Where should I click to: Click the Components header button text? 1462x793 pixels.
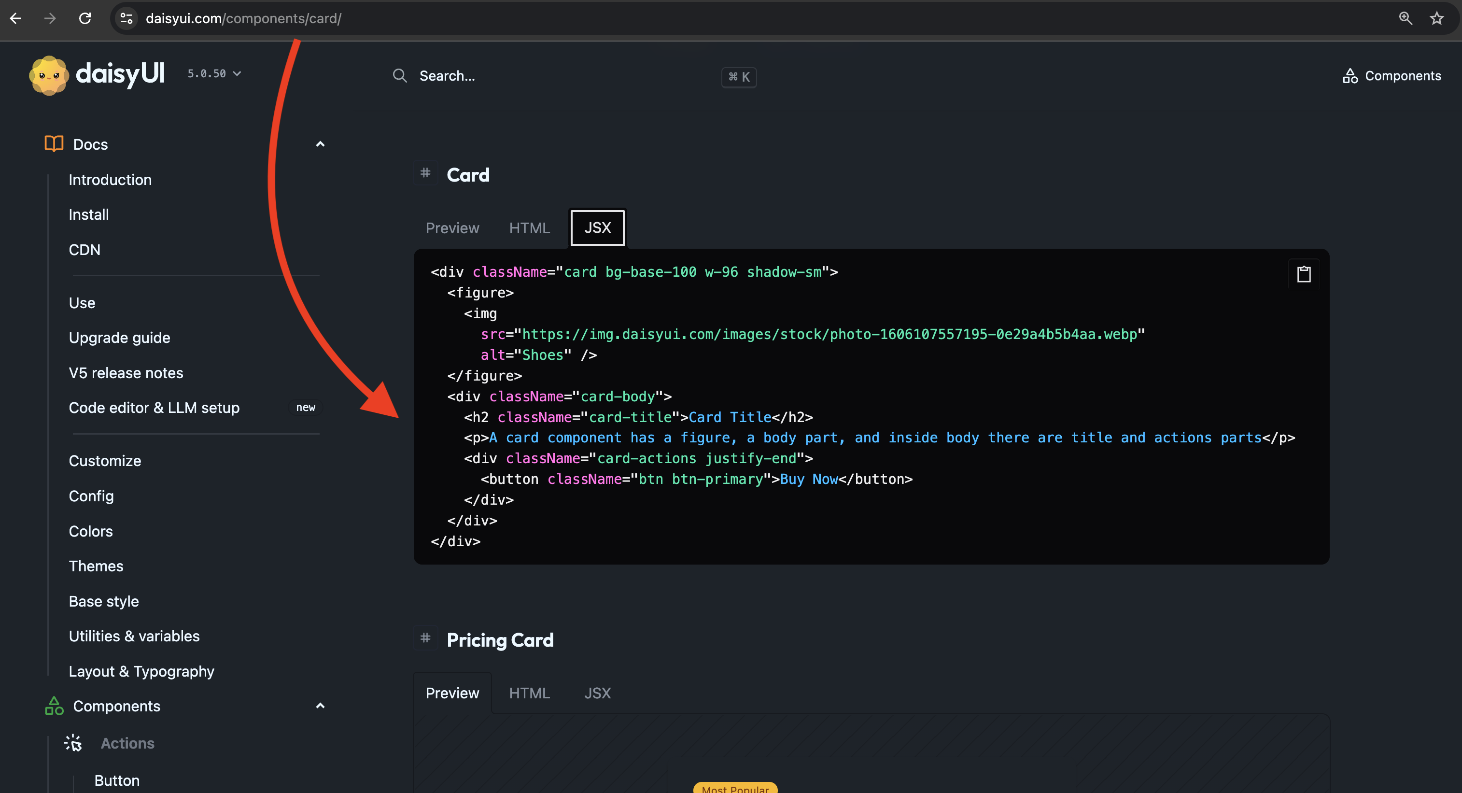(1403, 75)
